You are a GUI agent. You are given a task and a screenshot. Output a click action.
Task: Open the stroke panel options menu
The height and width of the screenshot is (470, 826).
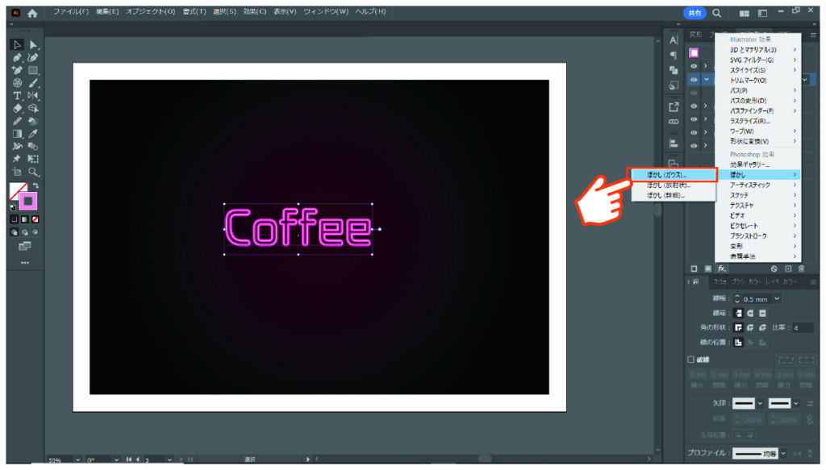(x=813, y=282)
